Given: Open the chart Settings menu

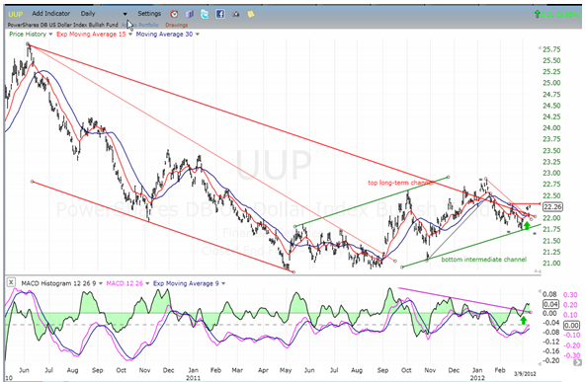Looking at the screenshot, I should tap(149, 14).
